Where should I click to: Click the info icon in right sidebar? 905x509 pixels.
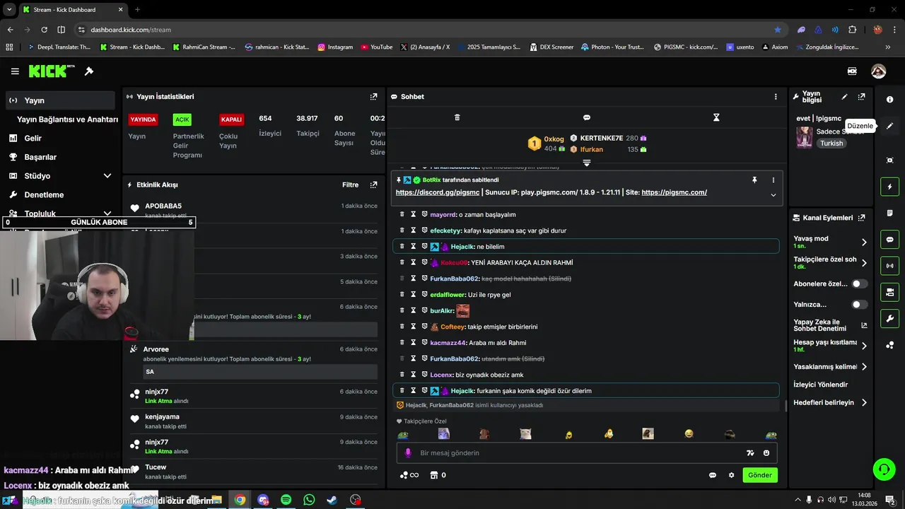(889, 100)
